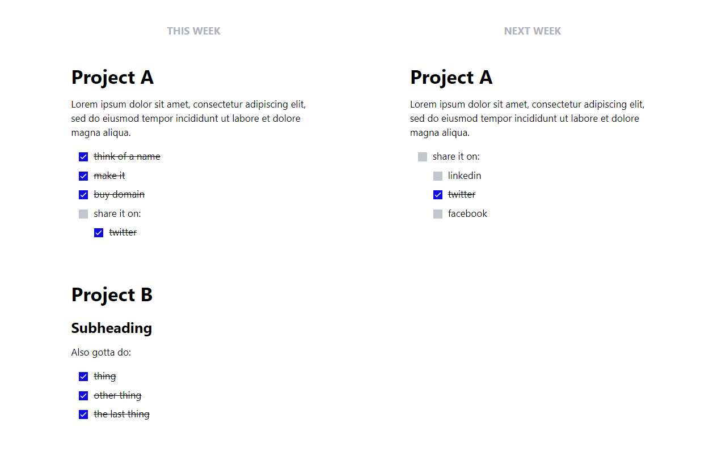Viewport: 726px width, 453px height.
Task: Click the "THIS WEEK" column header
Action: click(193, 31)
